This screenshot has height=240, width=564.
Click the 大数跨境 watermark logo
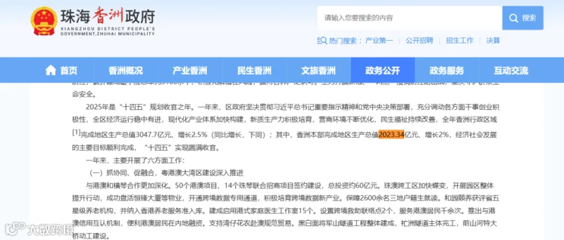pyautogui.click(x=39, y=229)
